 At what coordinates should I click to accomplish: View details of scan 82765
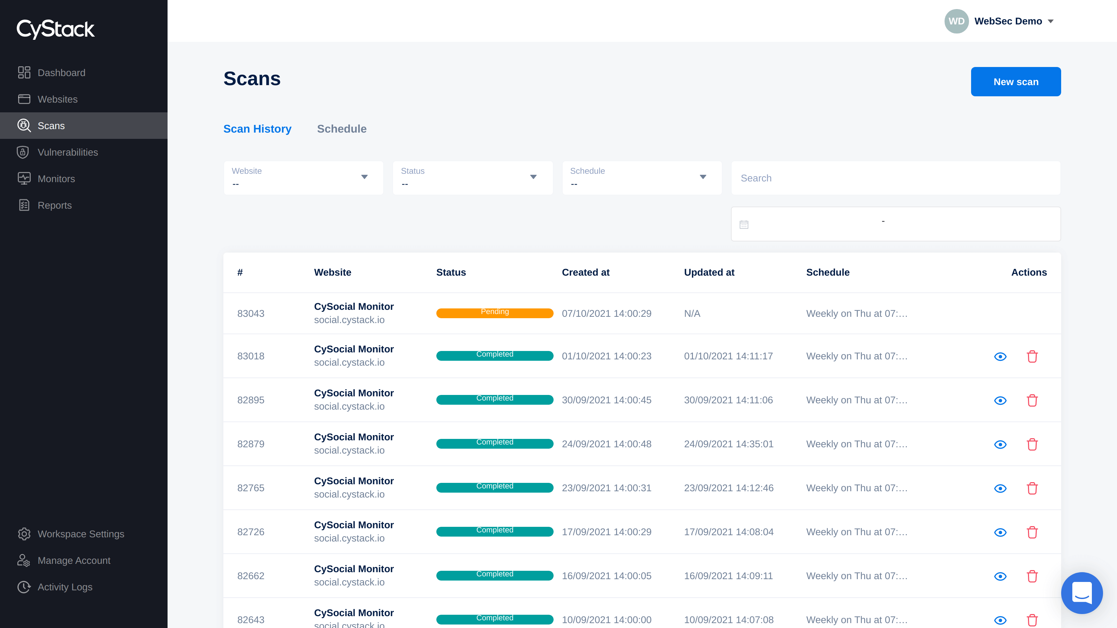click(1000, 488)
